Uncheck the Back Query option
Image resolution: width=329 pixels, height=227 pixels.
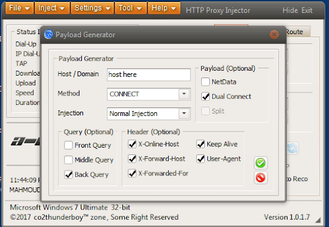(x=68, y=174)
